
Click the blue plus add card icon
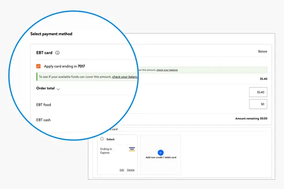161,153
